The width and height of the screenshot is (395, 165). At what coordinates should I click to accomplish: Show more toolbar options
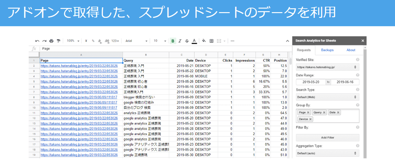point(232,41)
